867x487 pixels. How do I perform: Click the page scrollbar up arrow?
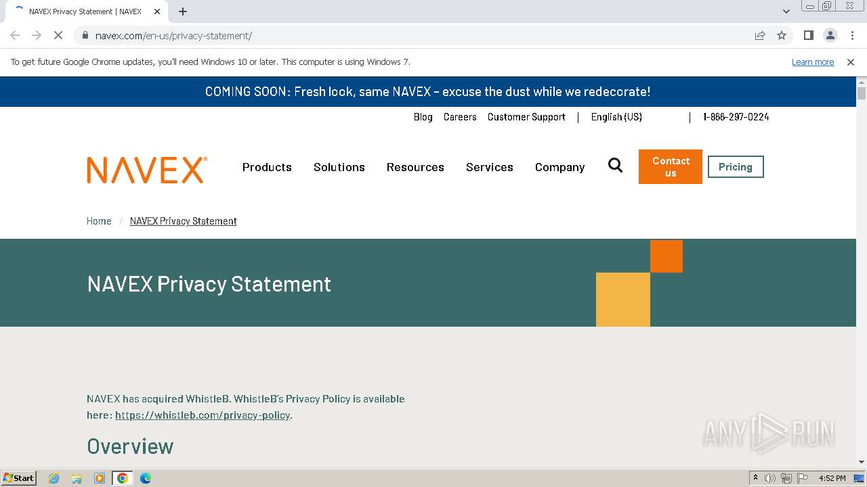click(x=862, y=81)
